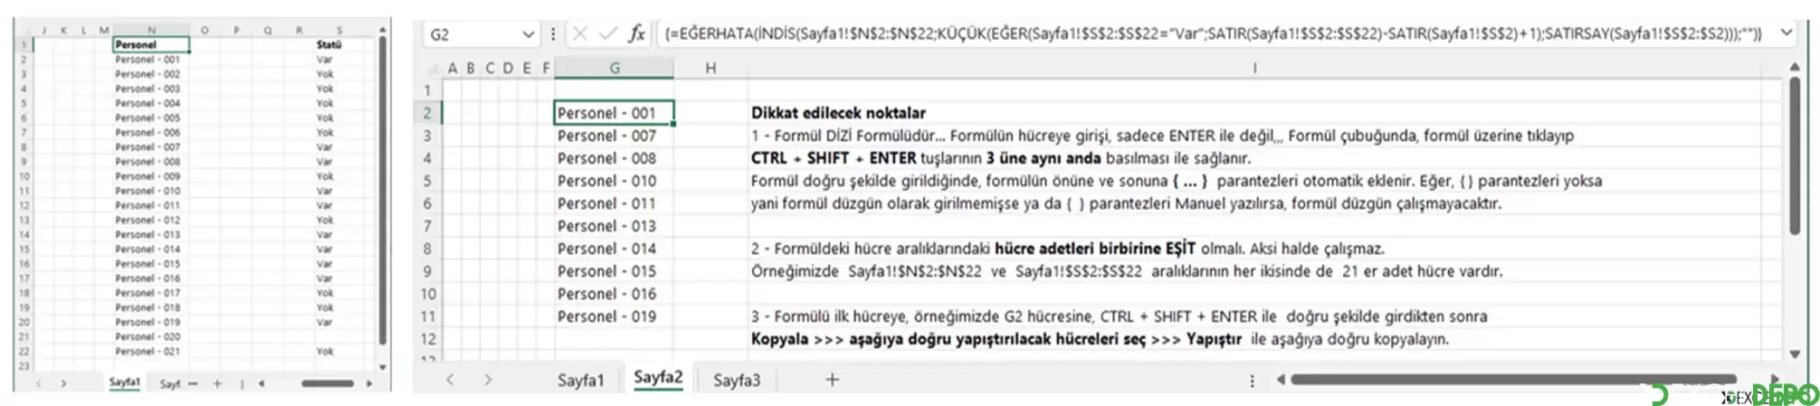Viewport: 1820px width, 406px height.
Task: Click the 'Dikkat edilecek noktalar' heading cell
Action: pyautogui.click(x=838, y=113)
